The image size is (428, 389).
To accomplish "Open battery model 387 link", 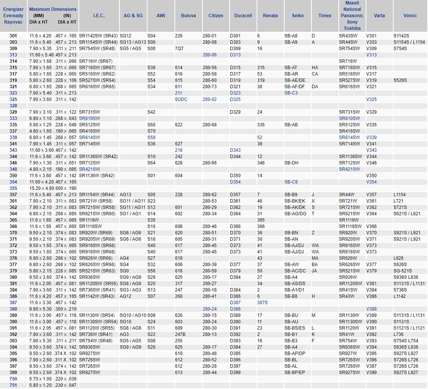I will 13,303.
